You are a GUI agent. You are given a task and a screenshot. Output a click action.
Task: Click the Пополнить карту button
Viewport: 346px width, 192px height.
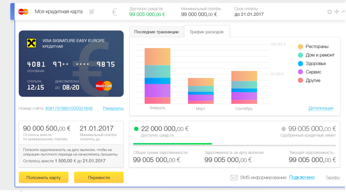click(x=44, y=178)
